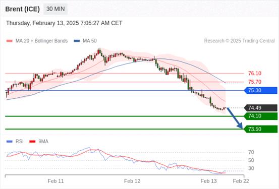Select the black 74.49 current price tag
279x189 pixels.
pos(261,108)
